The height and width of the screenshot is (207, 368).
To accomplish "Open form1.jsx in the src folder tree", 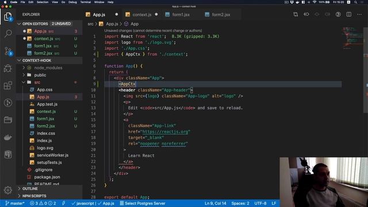I will click(45, 119).
